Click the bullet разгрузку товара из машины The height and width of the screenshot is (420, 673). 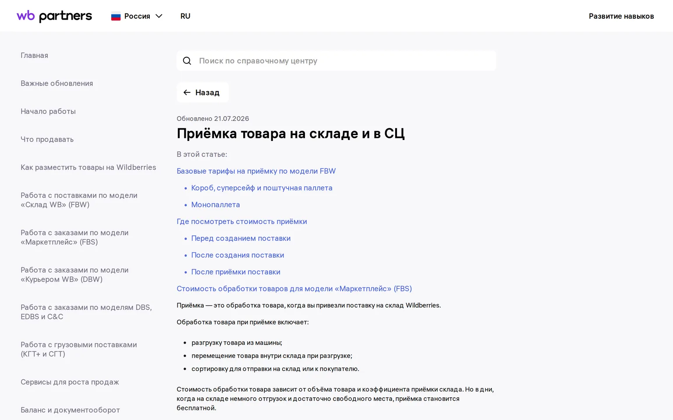coord(237,343)
